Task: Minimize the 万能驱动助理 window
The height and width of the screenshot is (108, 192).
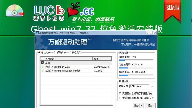Action: [147, 33]
